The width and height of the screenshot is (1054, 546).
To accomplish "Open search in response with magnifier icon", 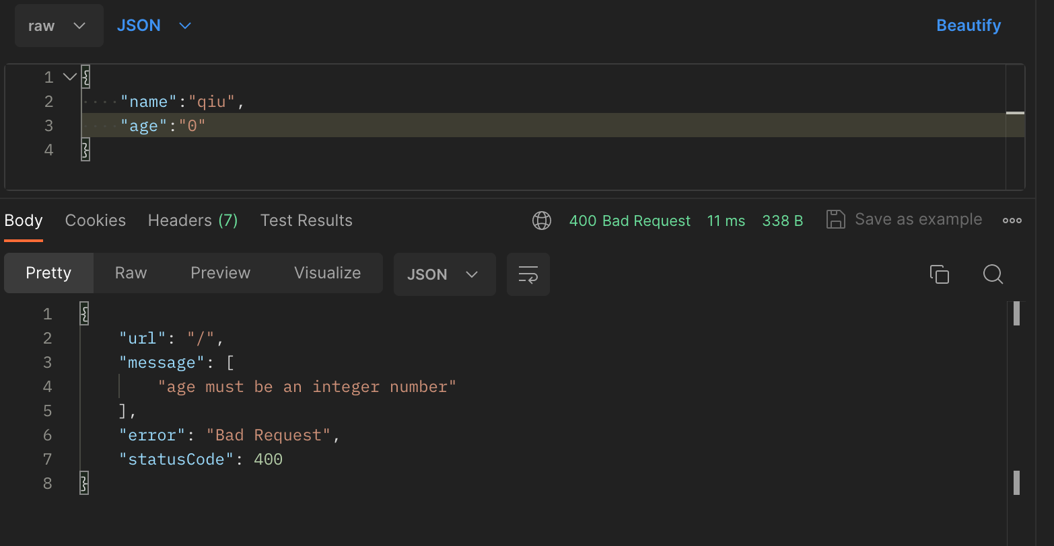I will [x=993, y=274].
